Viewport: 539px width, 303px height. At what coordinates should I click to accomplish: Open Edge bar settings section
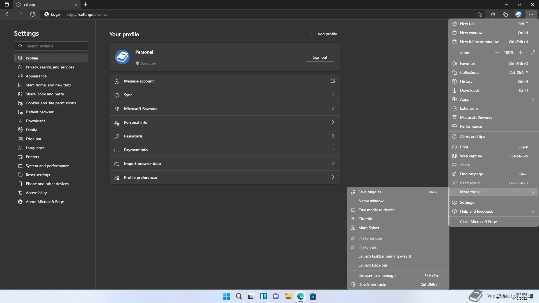click(x=51, y=139)
